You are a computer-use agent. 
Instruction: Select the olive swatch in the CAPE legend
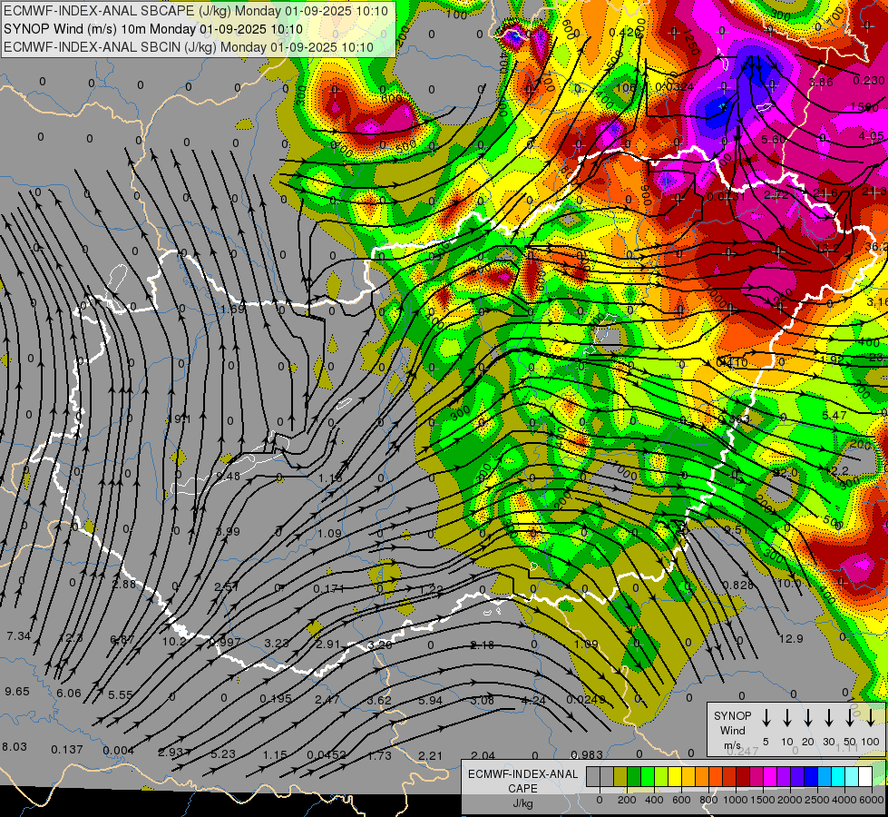click(x=620, y=776)
